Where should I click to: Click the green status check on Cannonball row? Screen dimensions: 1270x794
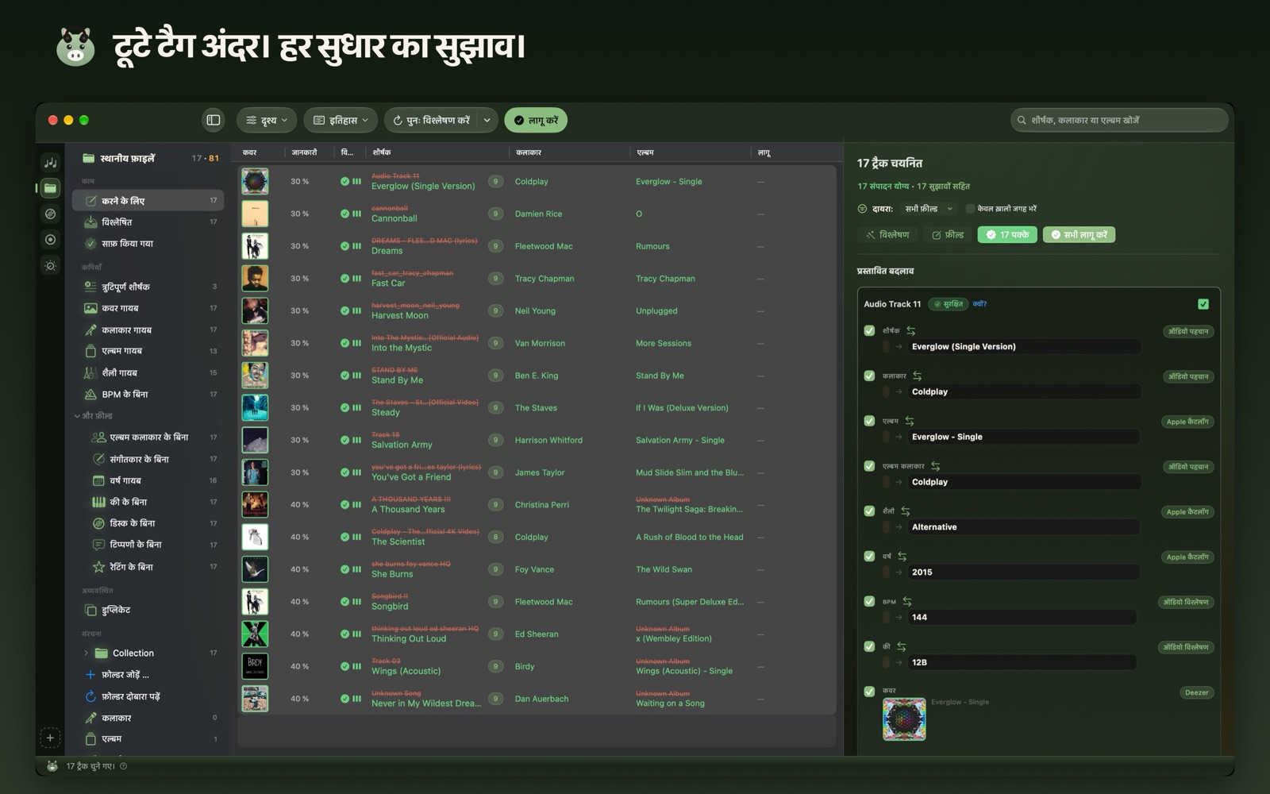pyautogui.click(x=345, y=214)
